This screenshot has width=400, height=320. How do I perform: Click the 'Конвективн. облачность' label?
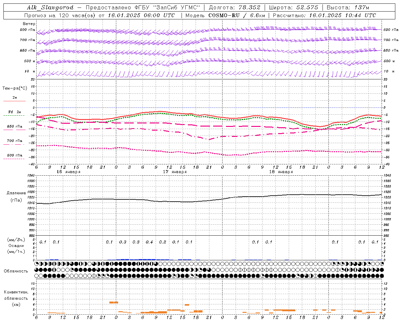click(16, 295)
